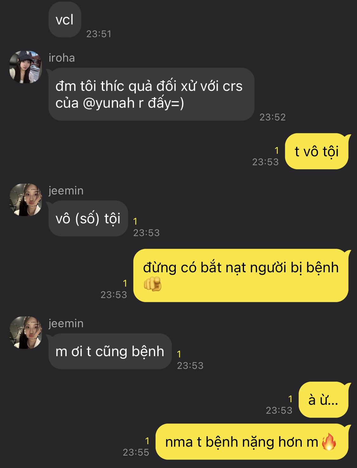Tap the second jeemin sender name
This screenshot has height=468, width=357.
(x=66, y=323)
